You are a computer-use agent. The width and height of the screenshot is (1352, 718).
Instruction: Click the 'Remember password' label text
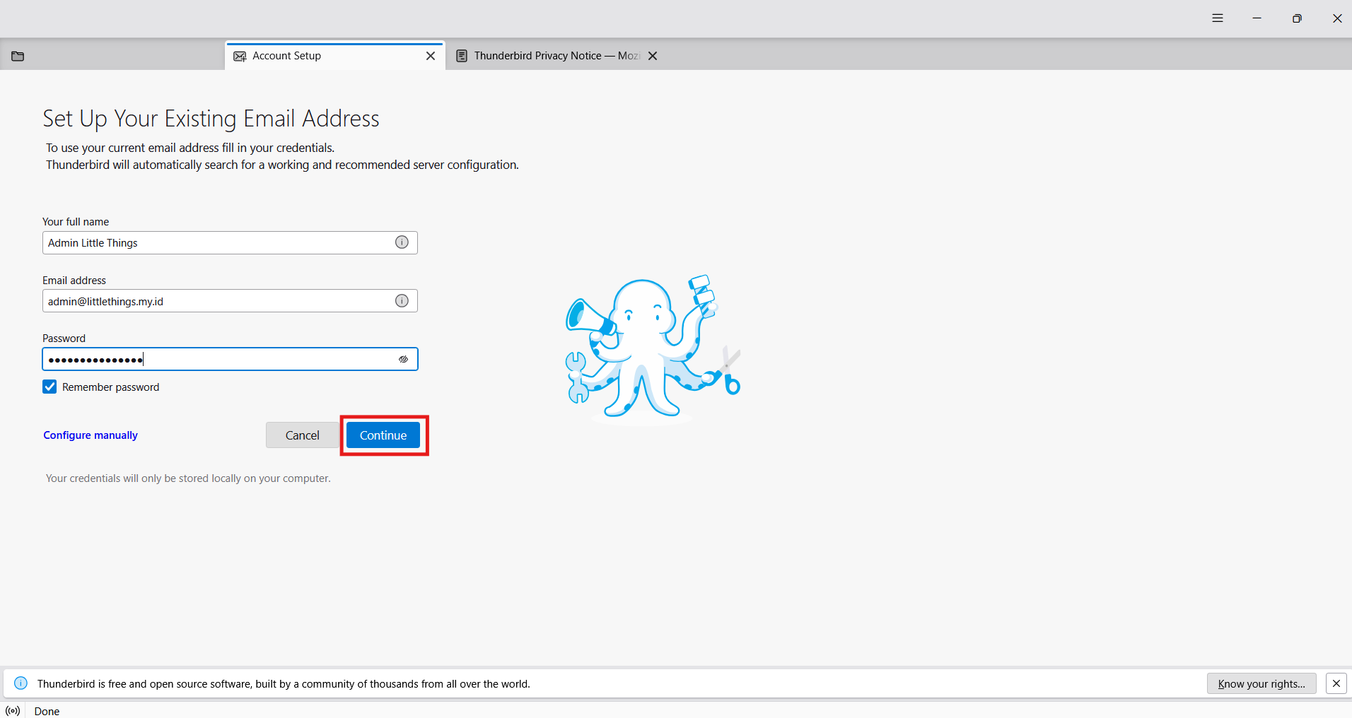pyautogui.click(x=110, y=387)
